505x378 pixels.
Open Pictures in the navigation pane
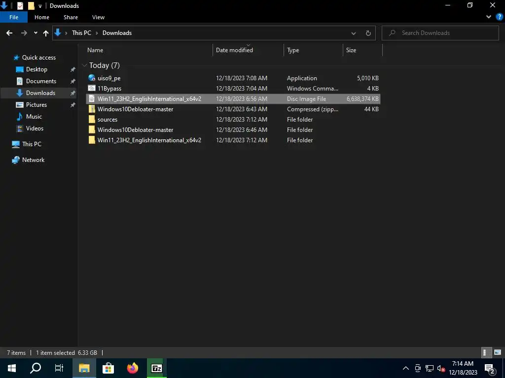(x=36, y=105)
